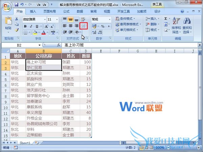Screen dimensions: 203x152
Task: Save the workbook from quick access toolbar
Action: (17, 5)
